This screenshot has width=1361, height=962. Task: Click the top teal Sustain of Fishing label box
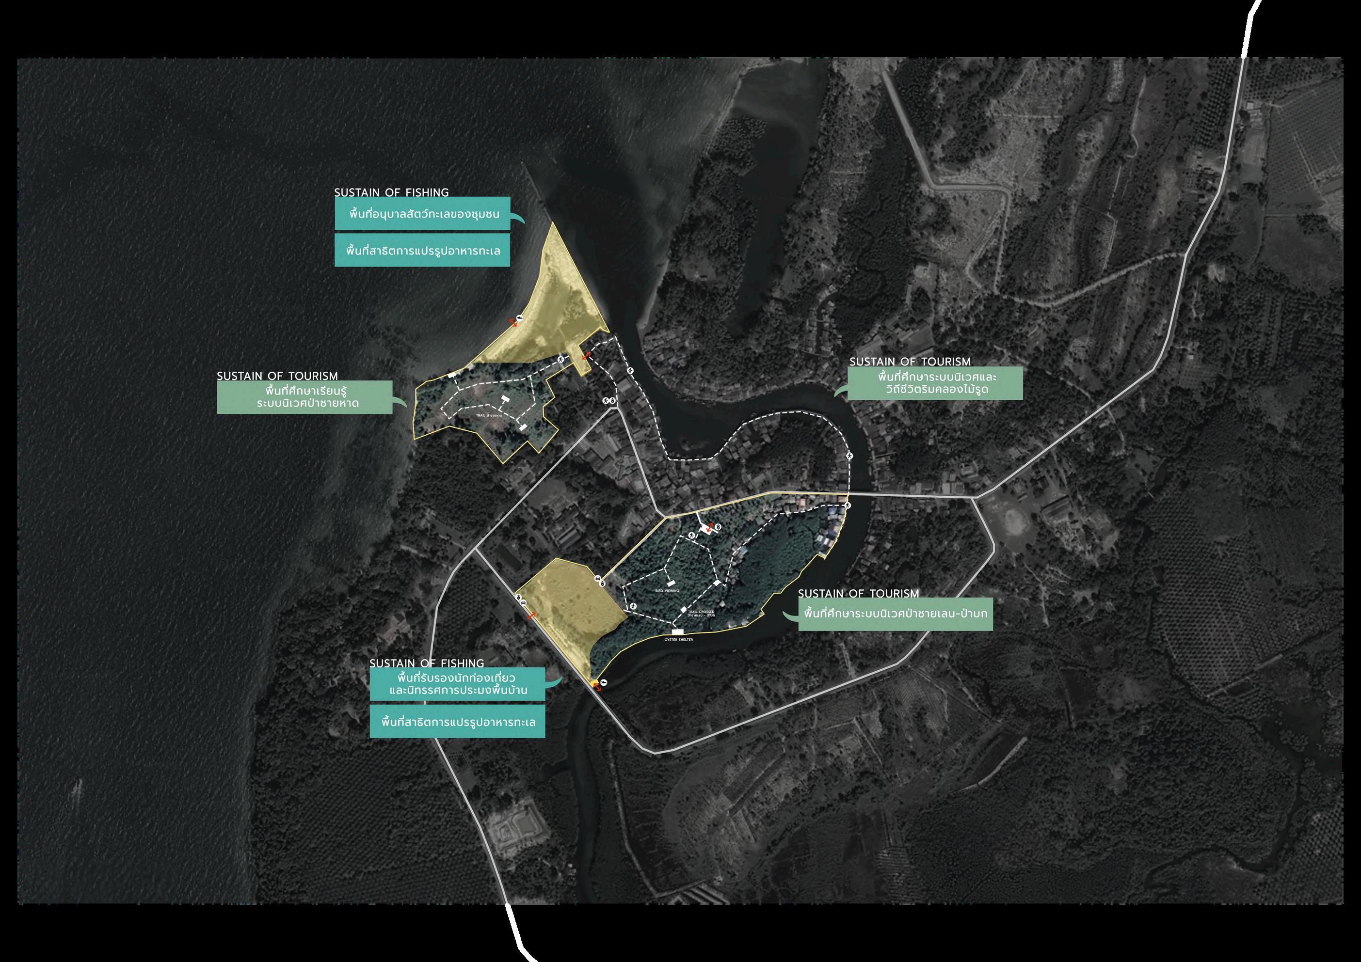pyautogui.click(x=422, y=213)
